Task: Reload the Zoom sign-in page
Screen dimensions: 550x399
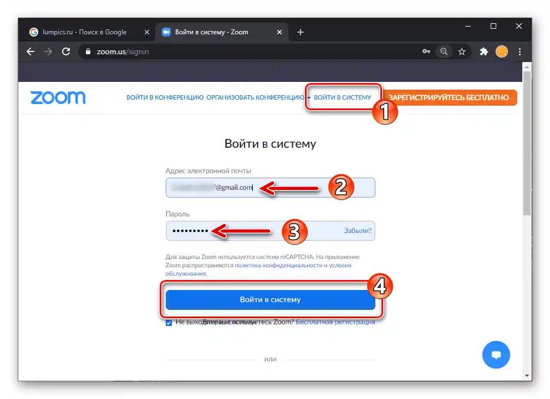Action: pyautogui.click(x=66, y=52)
